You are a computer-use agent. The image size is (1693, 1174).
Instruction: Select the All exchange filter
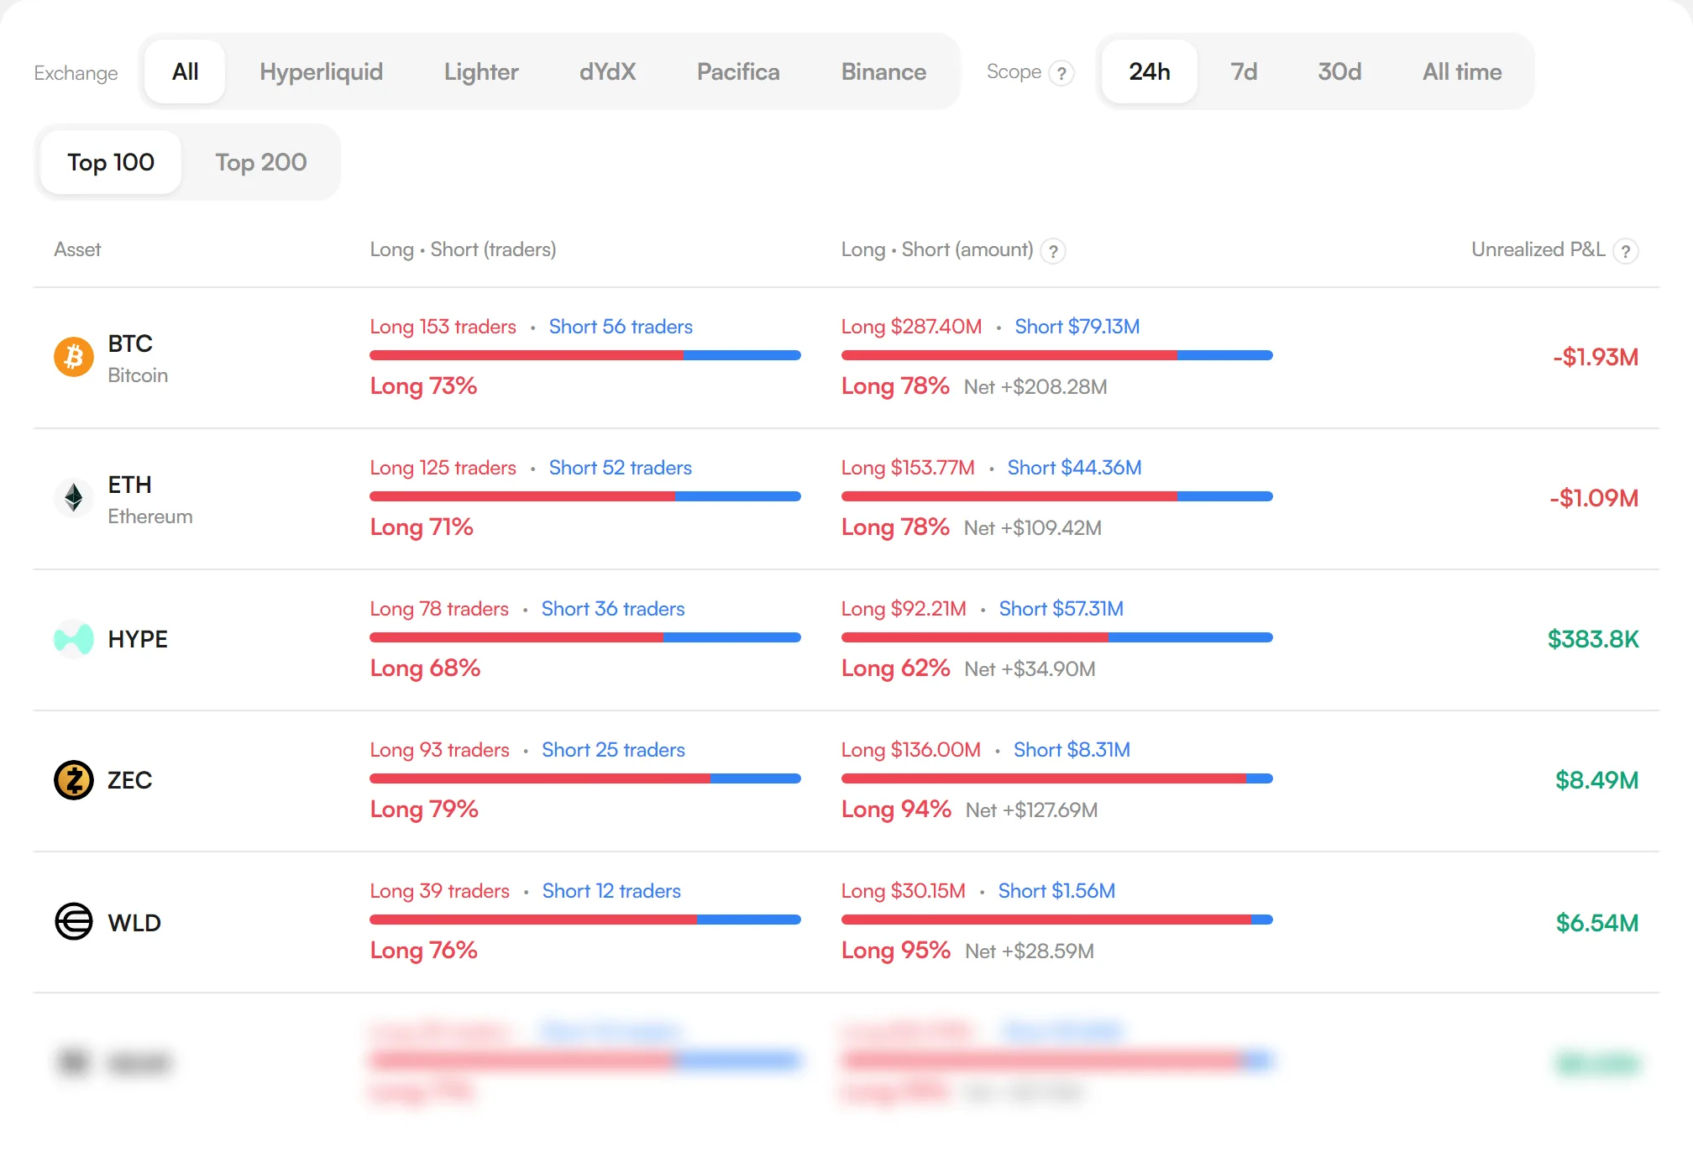(x=185, y=71)
